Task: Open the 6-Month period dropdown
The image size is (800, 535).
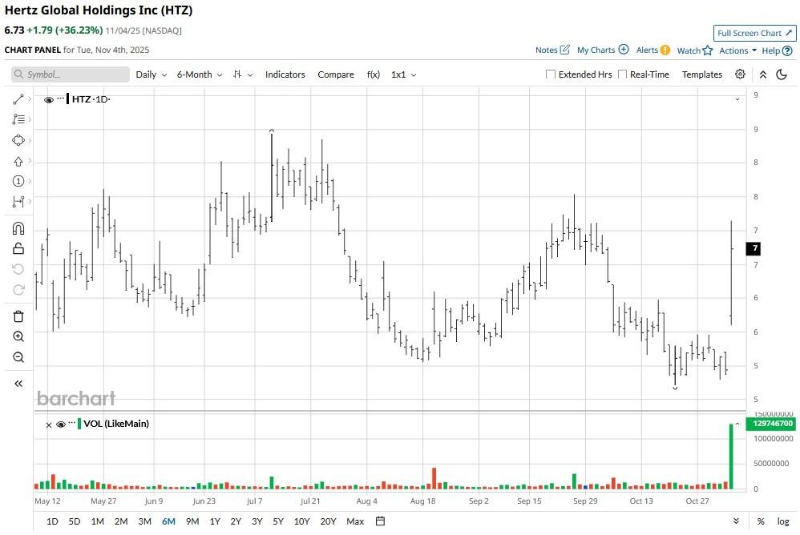Action: pyautogui.click(x=200, y=74)
